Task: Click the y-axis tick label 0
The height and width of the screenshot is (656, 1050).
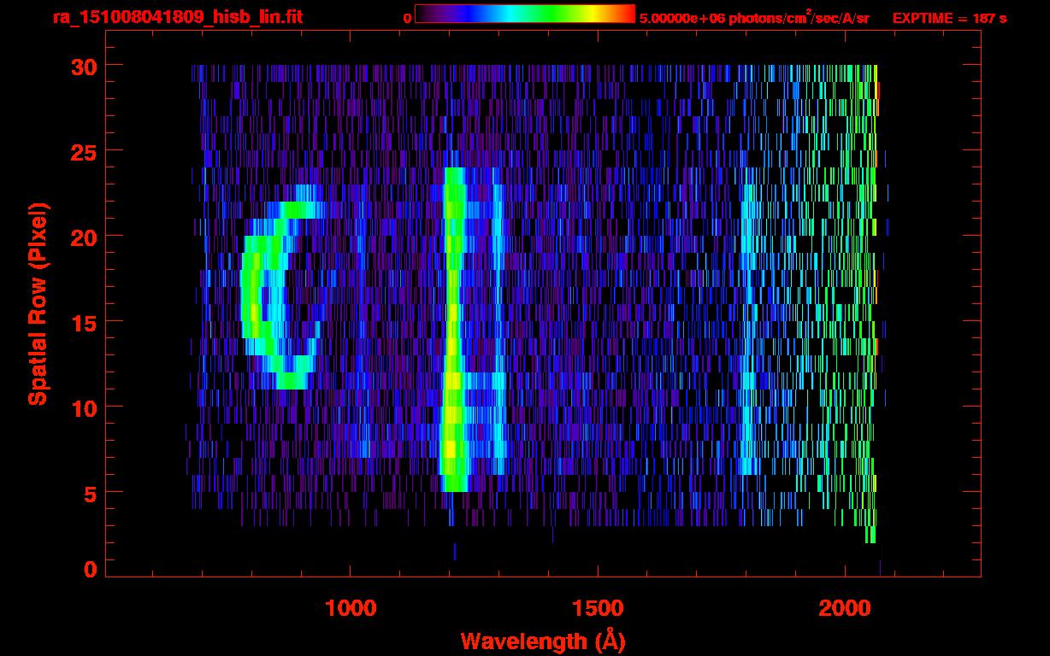Action: (89, 569)
